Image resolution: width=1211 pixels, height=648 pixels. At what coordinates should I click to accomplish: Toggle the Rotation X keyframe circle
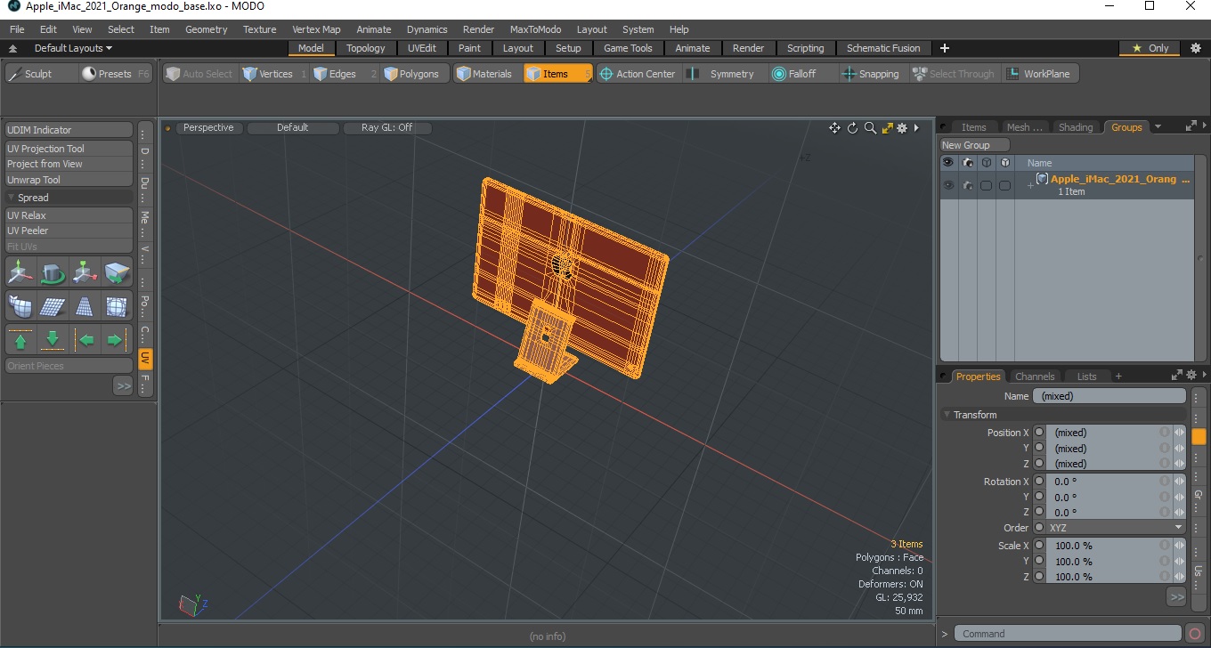point(1039,482)
